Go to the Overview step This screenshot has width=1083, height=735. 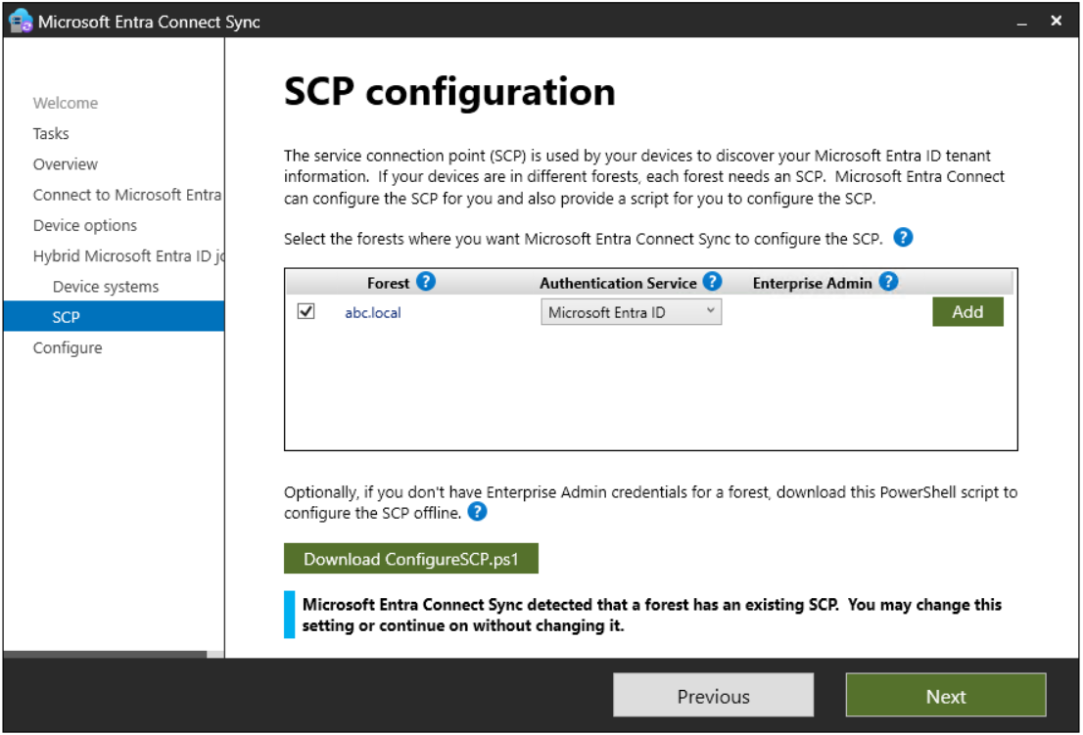click(66, 164)
